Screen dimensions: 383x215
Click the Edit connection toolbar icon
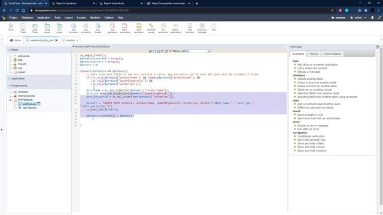[86, 28]
